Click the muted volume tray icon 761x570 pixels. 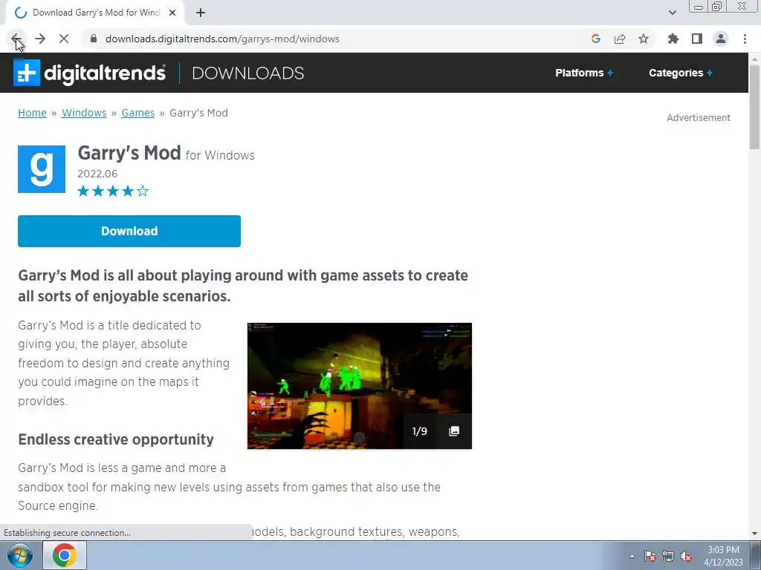tap(686, 556)
